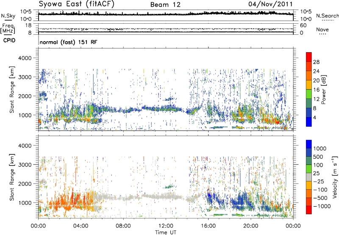
Task: Click the 'Power [dB]' colorbar label
Action: pos(323,90)
